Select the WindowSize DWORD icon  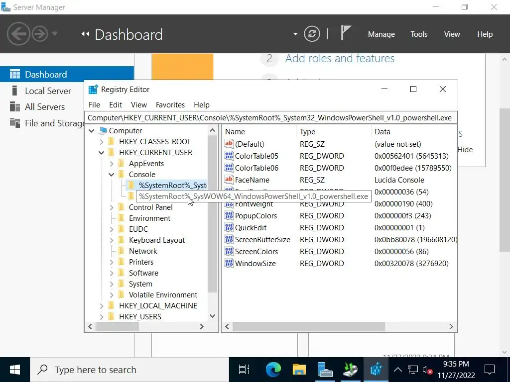[229, 264]
